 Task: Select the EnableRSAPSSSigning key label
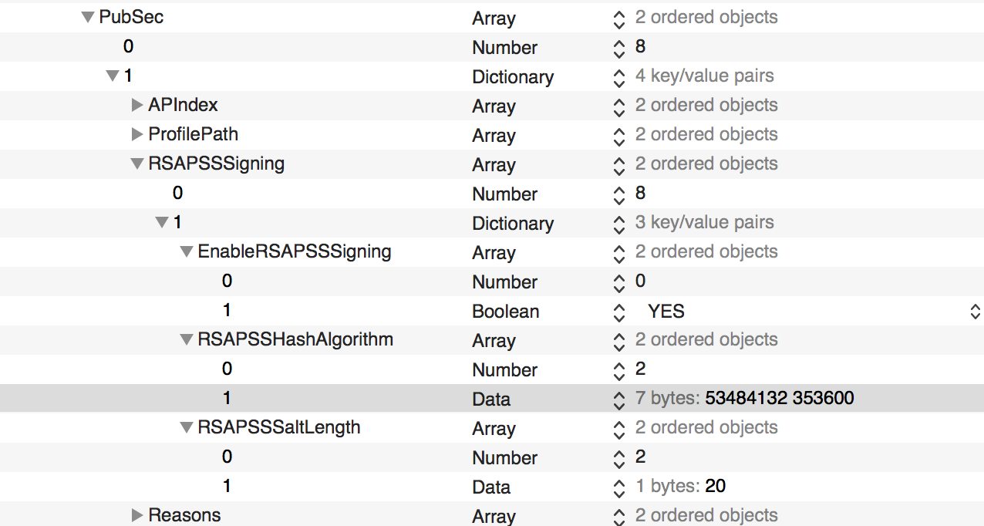click(x=295, y=251)
